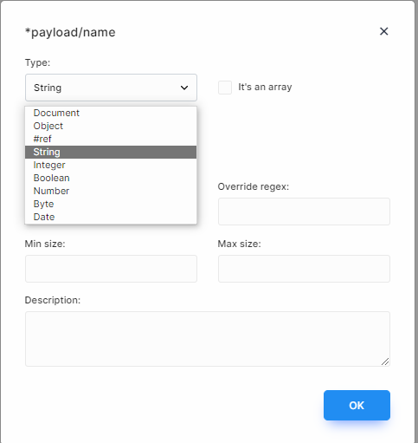Pick the #ref type option

[x=111, y=139]
